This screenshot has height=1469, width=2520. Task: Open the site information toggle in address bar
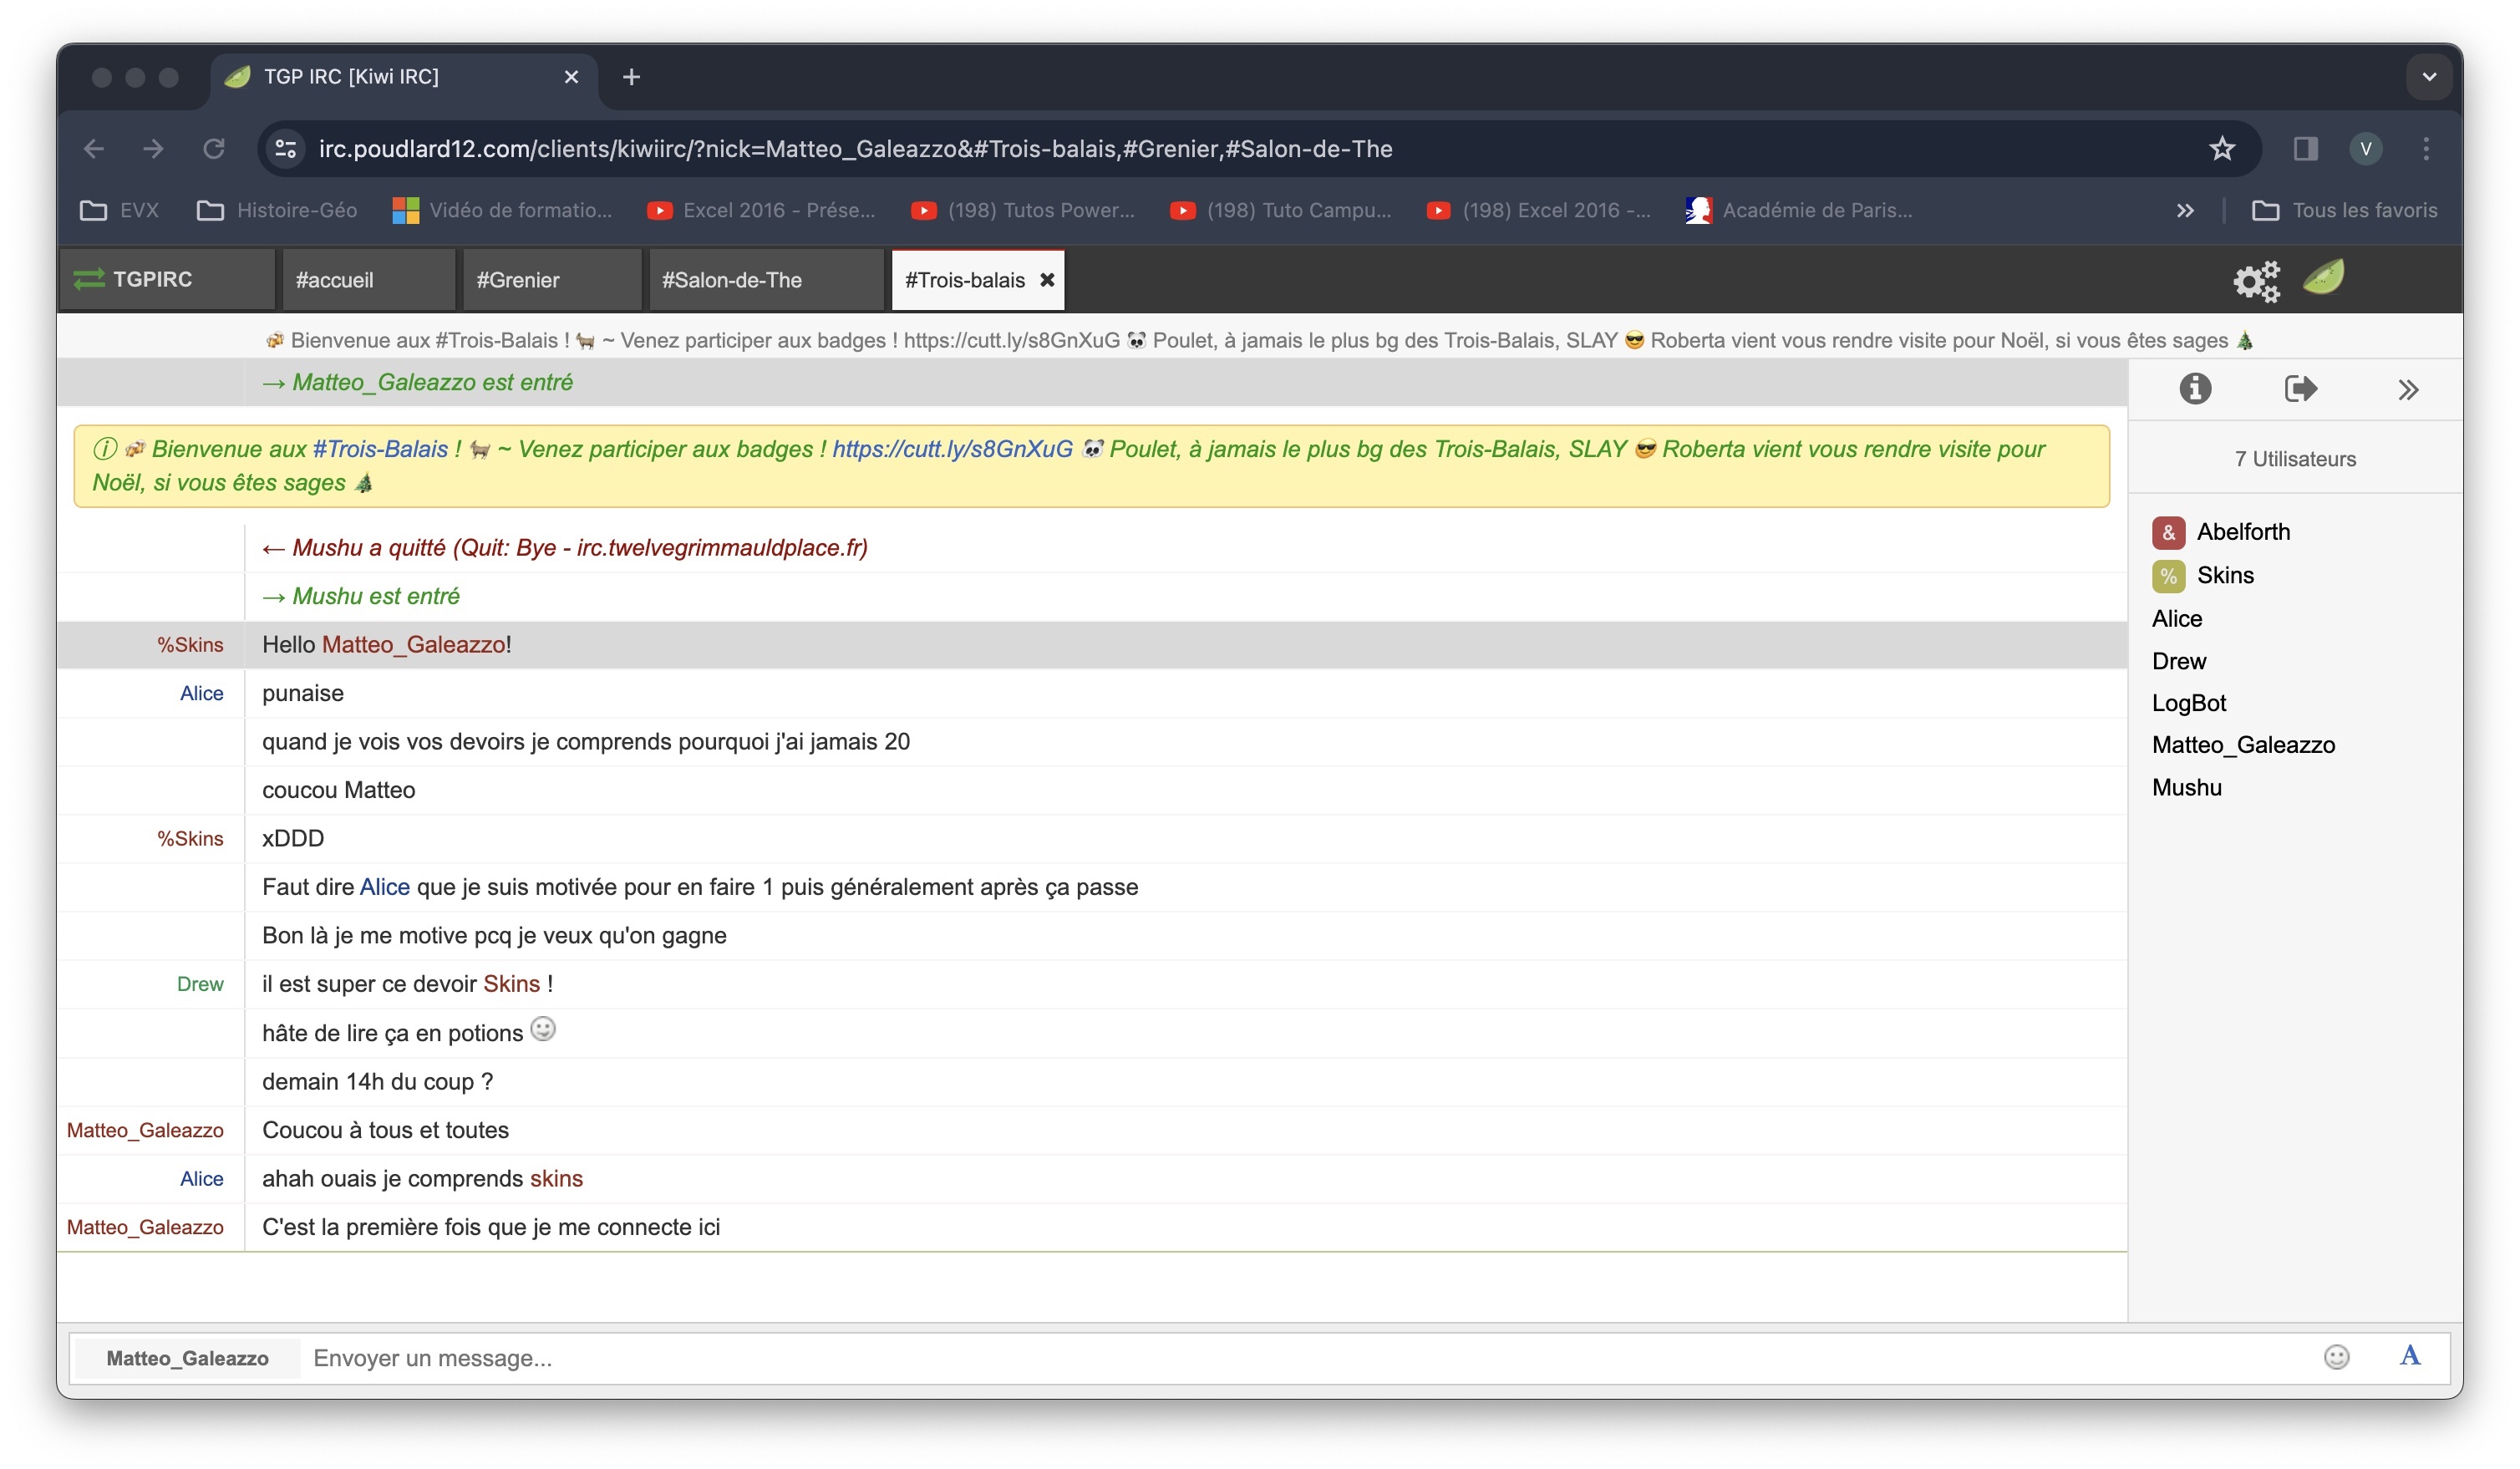[286, 149]
